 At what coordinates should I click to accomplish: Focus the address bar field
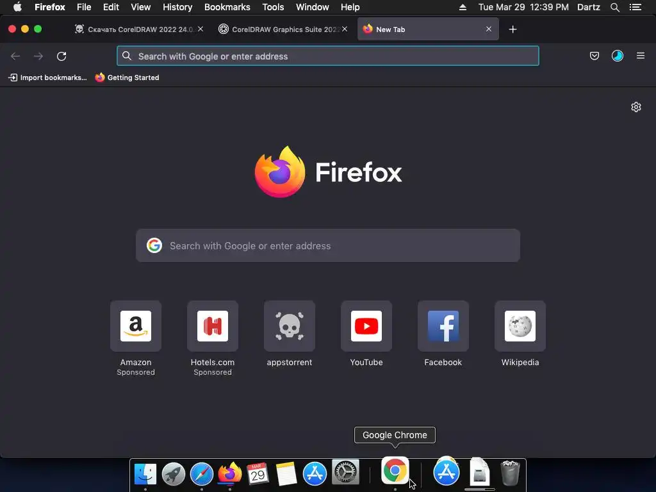328,56
